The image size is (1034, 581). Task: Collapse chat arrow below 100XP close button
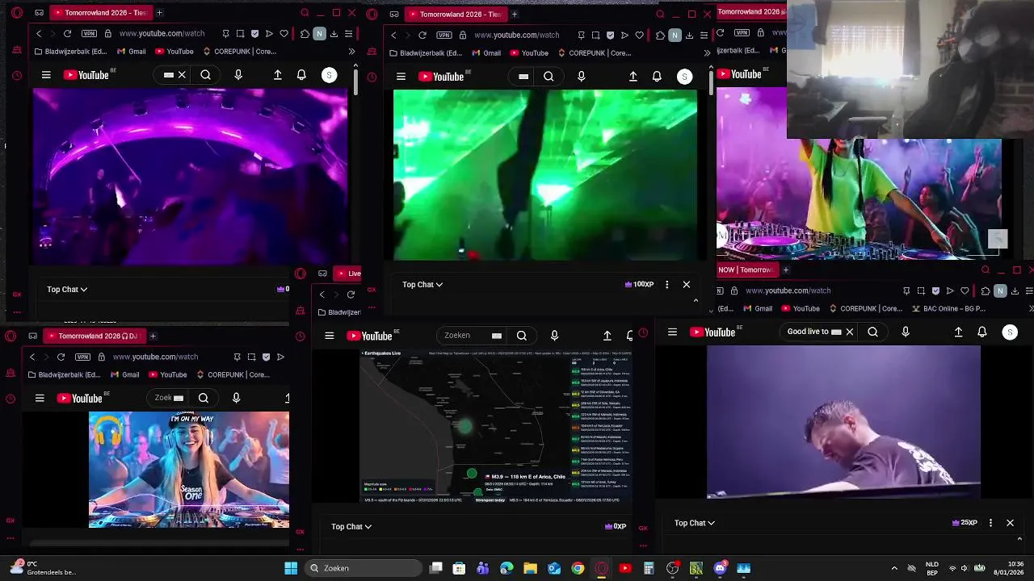(696, 300)
